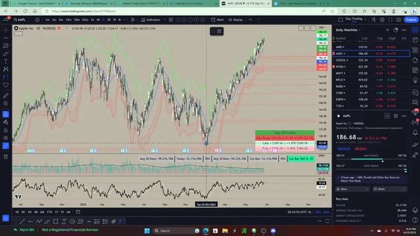Viewport: 420px width, 236px height.
Task: Click the Alert button
Action: click(217, 20)
